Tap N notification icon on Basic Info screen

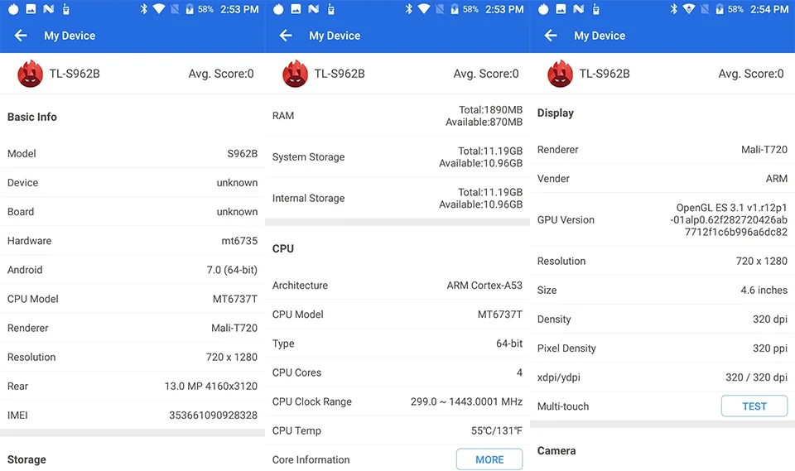(49, 9)
